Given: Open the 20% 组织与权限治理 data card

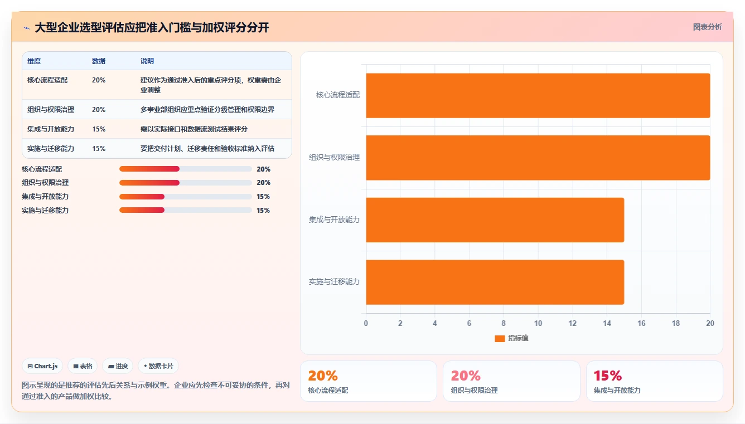Looking at the screenshot, I should [511, 381].
